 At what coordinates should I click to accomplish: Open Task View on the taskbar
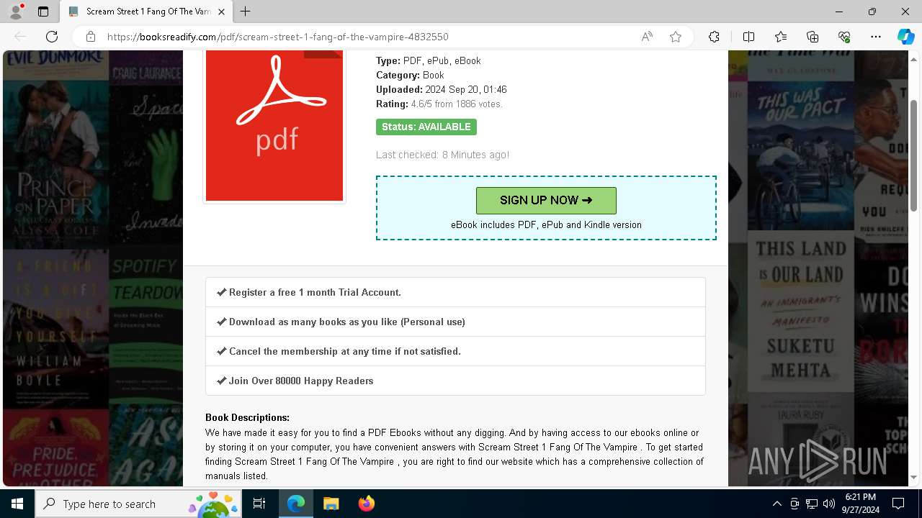tap(259, 504)
